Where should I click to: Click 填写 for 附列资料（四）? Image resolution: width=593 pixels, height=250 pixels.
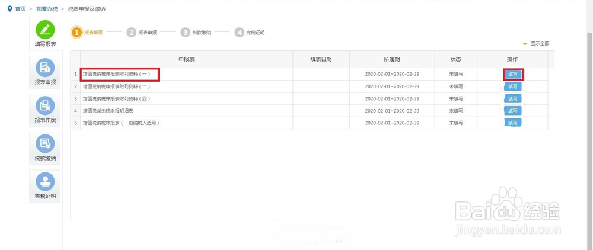pos(513,98)
